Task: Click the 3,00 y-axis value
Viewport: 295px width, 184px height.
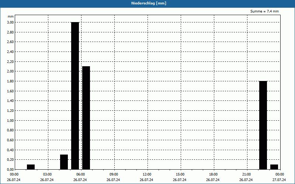Action: pos(10,22)
